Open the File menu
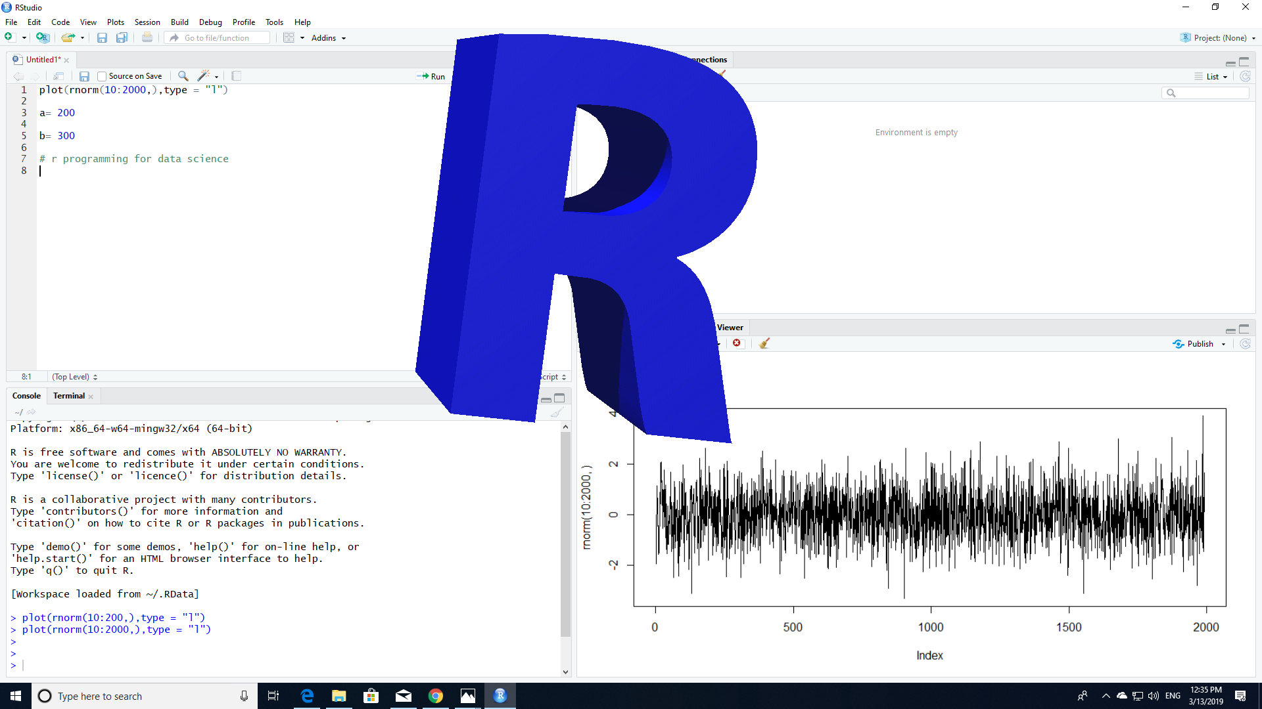The height and width of the screenshot is (709, 1262). (x=11, y=22)
